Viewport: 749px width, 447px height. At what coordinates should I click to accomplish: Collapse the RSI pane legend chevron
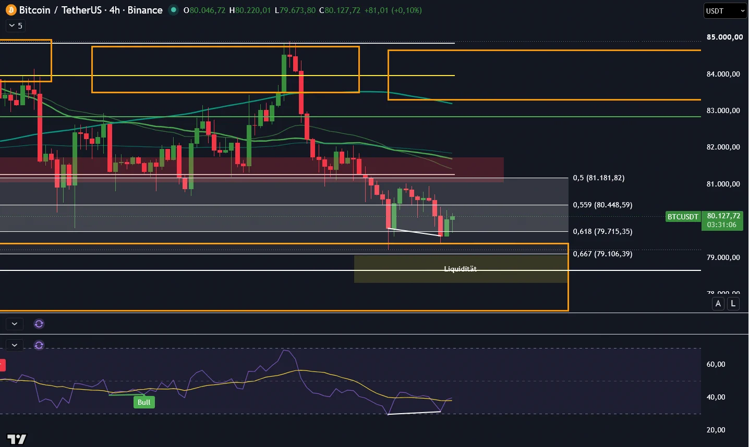pos(15,345)
